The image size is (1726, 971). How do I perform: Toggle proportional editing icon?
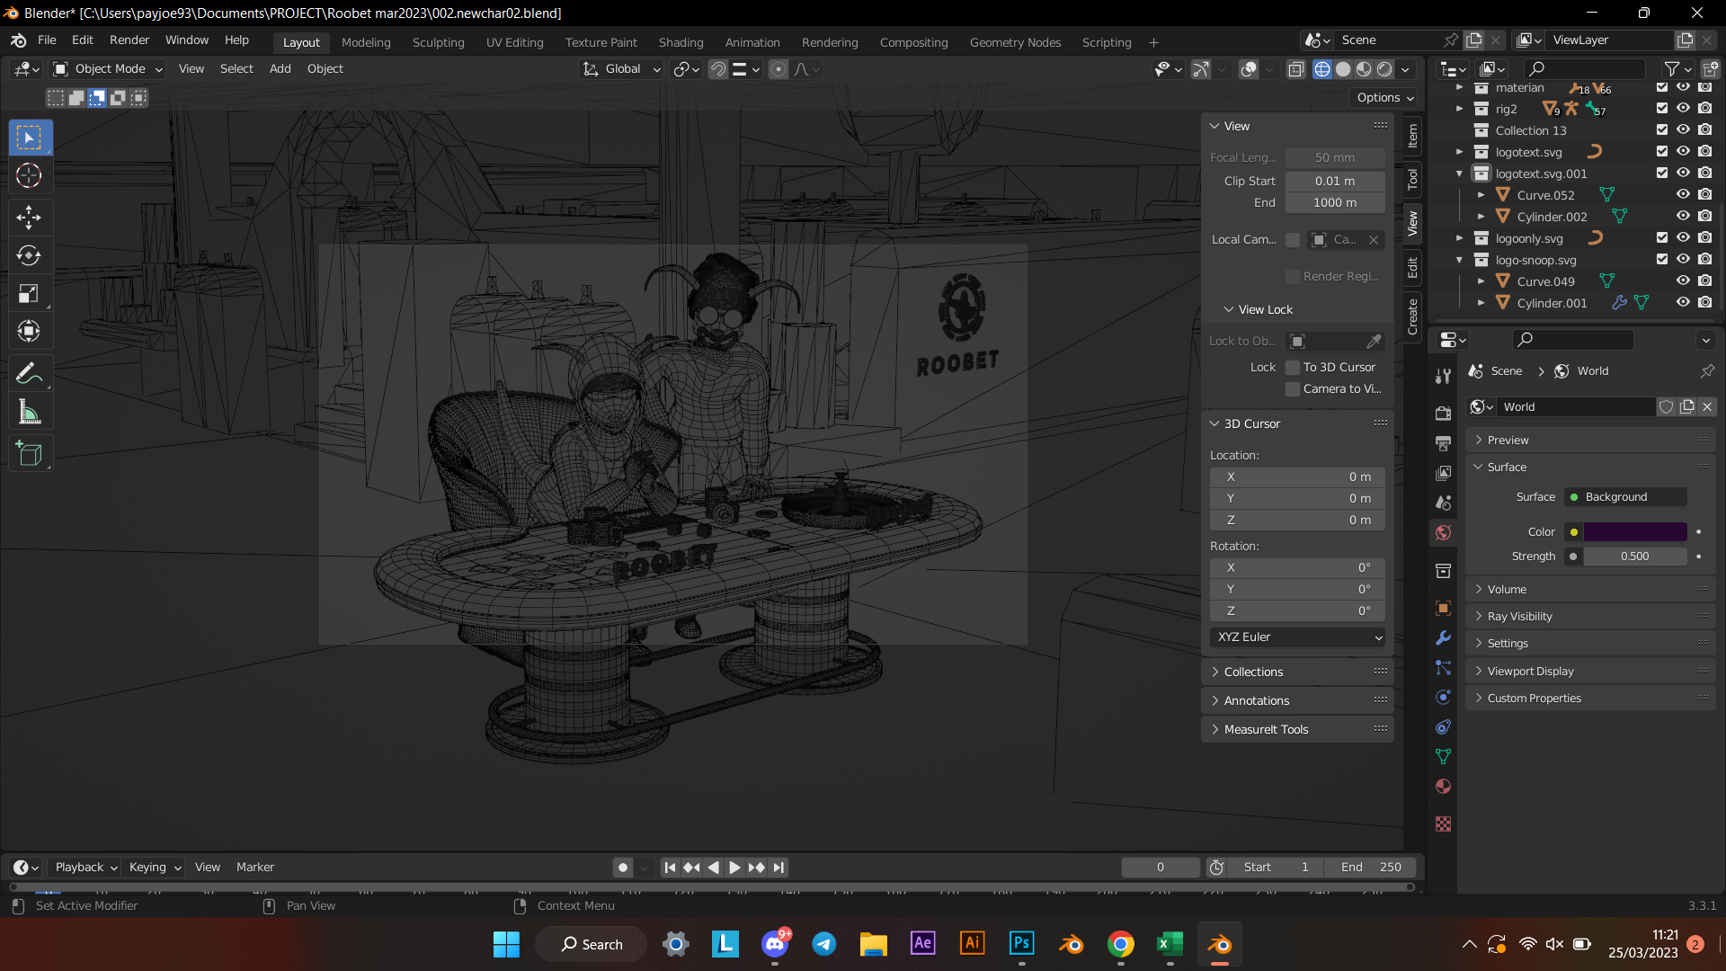click(778, 69)
